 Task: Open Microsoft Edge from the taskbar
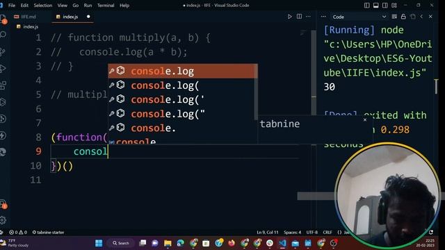181,243
